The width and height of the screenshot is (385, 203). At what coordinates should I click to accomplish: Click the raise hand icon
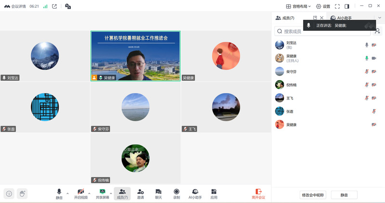click(x=22, y=193)
